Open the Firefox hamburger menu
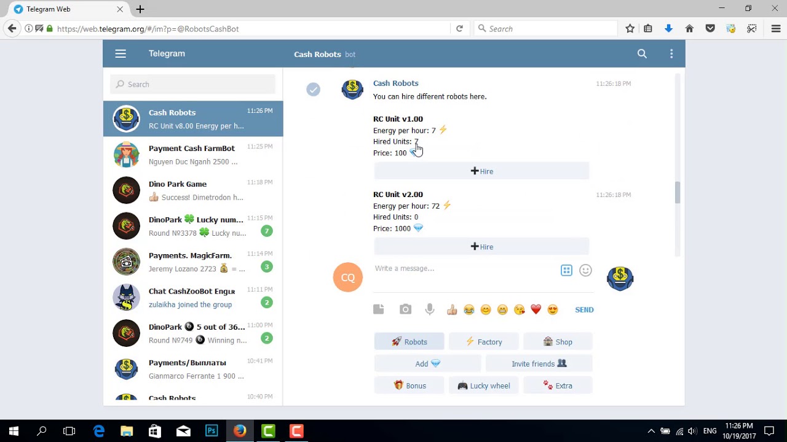This screenshot has width=787, height=442. click(x=776, y=28)
